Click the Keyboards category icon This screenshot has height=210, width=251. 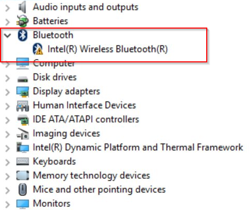pyautogui.click(x=22, y=162)
